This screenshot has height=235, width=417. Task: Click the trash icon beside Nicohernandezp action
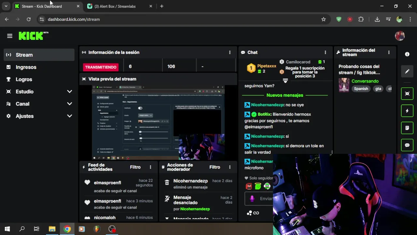click(167, 183)
